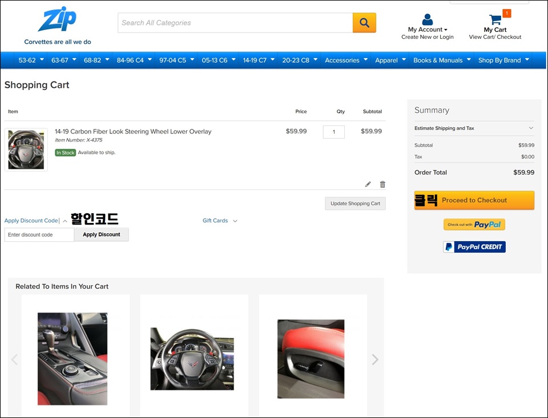Screen dimensions: 548x418
Task: Open the 20-23 C8 menu
Action: 300,60
